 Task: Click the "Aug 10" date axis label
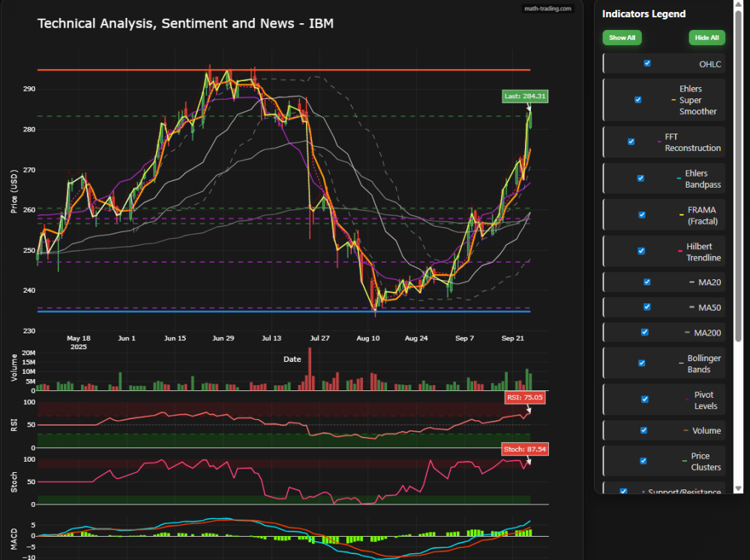point(368,338)
